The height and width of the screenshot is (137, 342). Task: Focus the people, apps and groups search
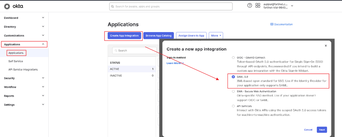point(171,6)
